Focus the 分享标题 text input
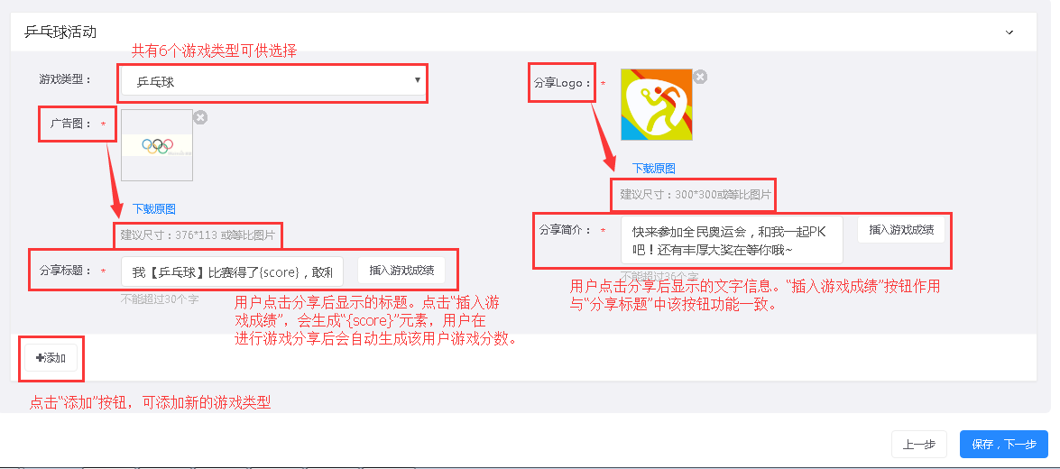Screen dimensions: 1060x469 click(233, 272)
